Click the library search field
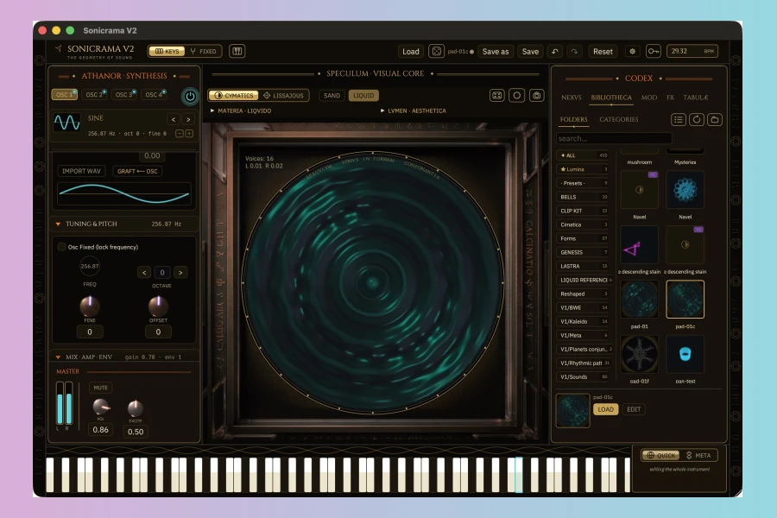The height and width of the screenshot is (518, 777). coord(614,139)
